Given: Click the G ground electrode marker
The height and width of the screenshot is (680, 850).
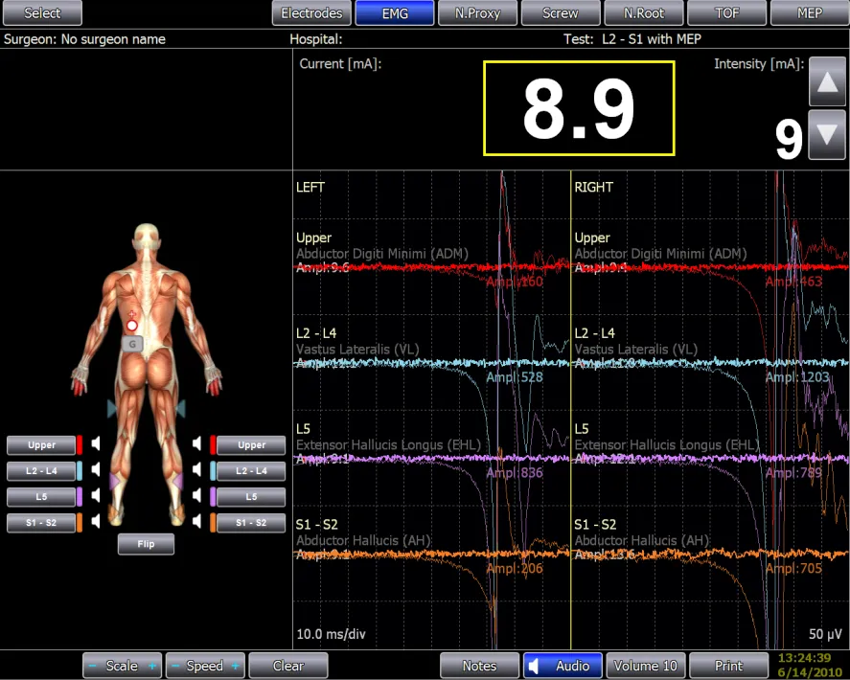Looking at the screenshot, I should [x=132, y=343].
